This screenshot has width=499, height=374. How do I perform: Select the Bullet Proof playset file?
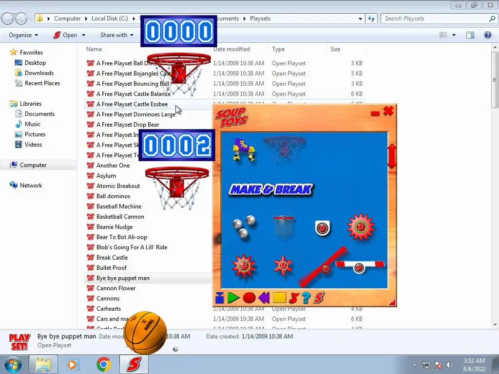pyautogui.click(x=112, y=268)
